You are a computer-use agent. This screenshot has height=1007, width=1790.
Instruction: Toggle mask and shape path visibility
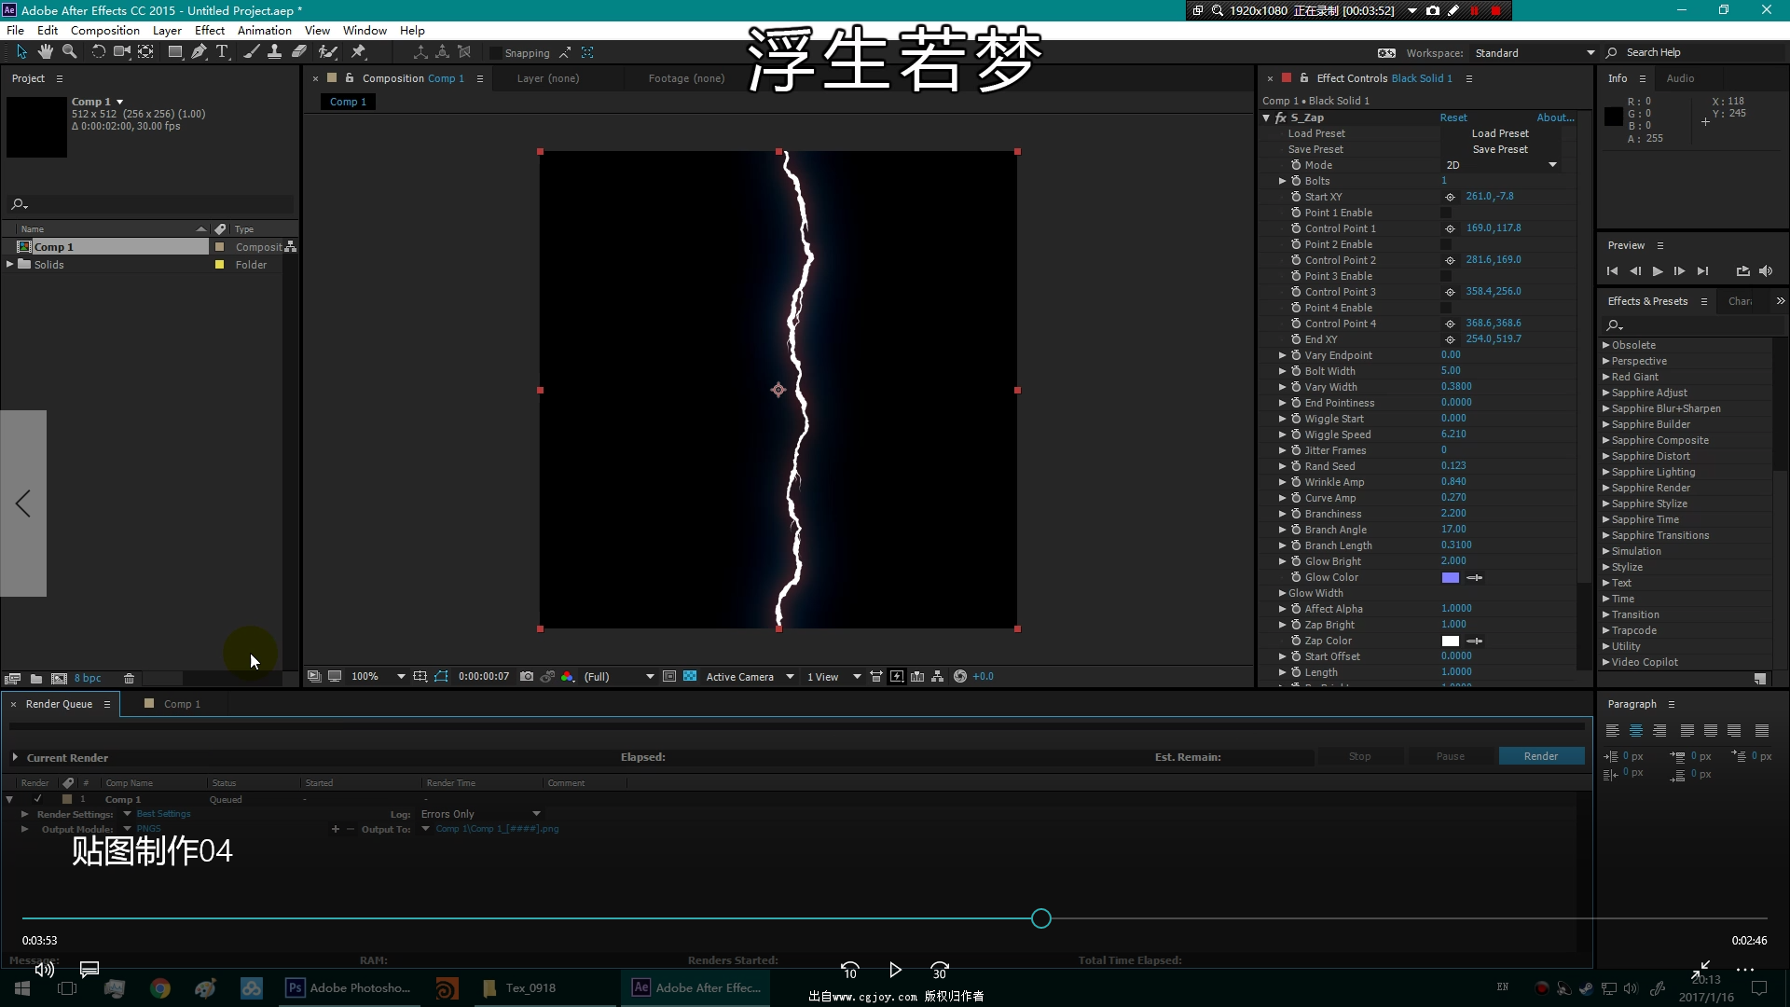[441, 677]
